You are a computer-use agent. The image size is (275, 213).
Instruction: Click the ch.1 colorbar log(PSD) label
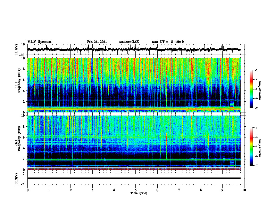pos(260,91)
